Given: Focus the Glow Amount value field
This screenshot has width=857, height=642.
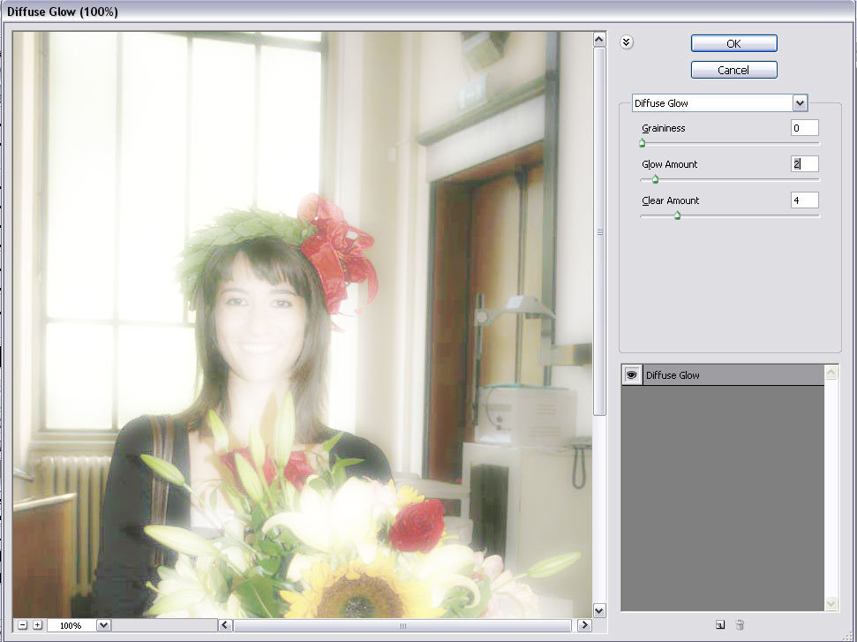Looking at the screenshot, I should pos(805,164).
